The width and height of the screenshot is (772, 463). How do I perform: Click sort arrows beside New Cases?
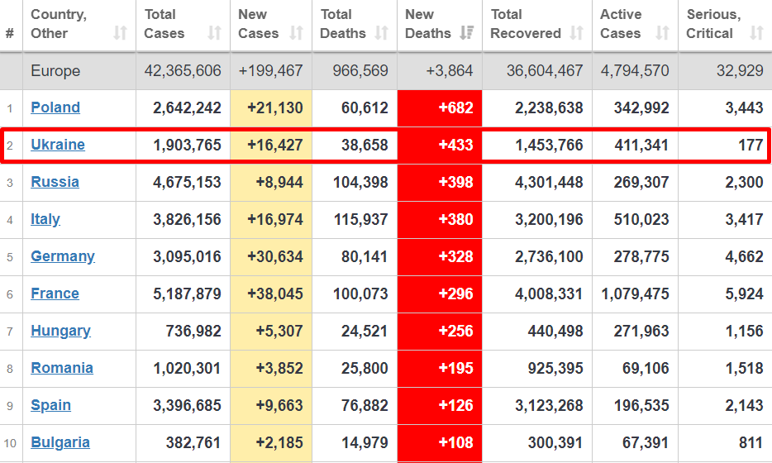coord(297,33)
